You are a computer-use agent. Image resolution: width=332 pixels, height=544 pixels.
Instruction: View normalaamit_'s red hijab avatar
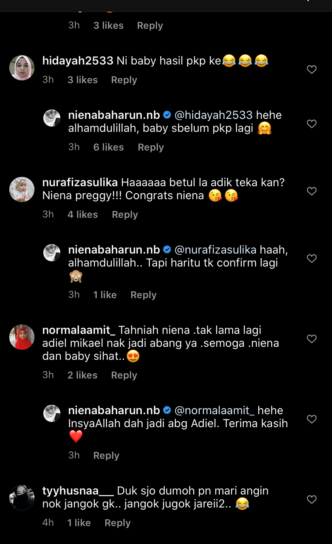[x=22, y=337]
